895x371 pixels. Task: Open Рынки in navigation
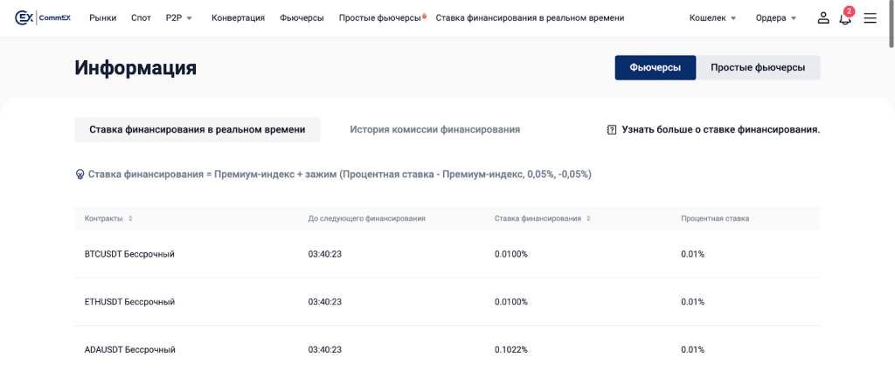pos(102,17)
